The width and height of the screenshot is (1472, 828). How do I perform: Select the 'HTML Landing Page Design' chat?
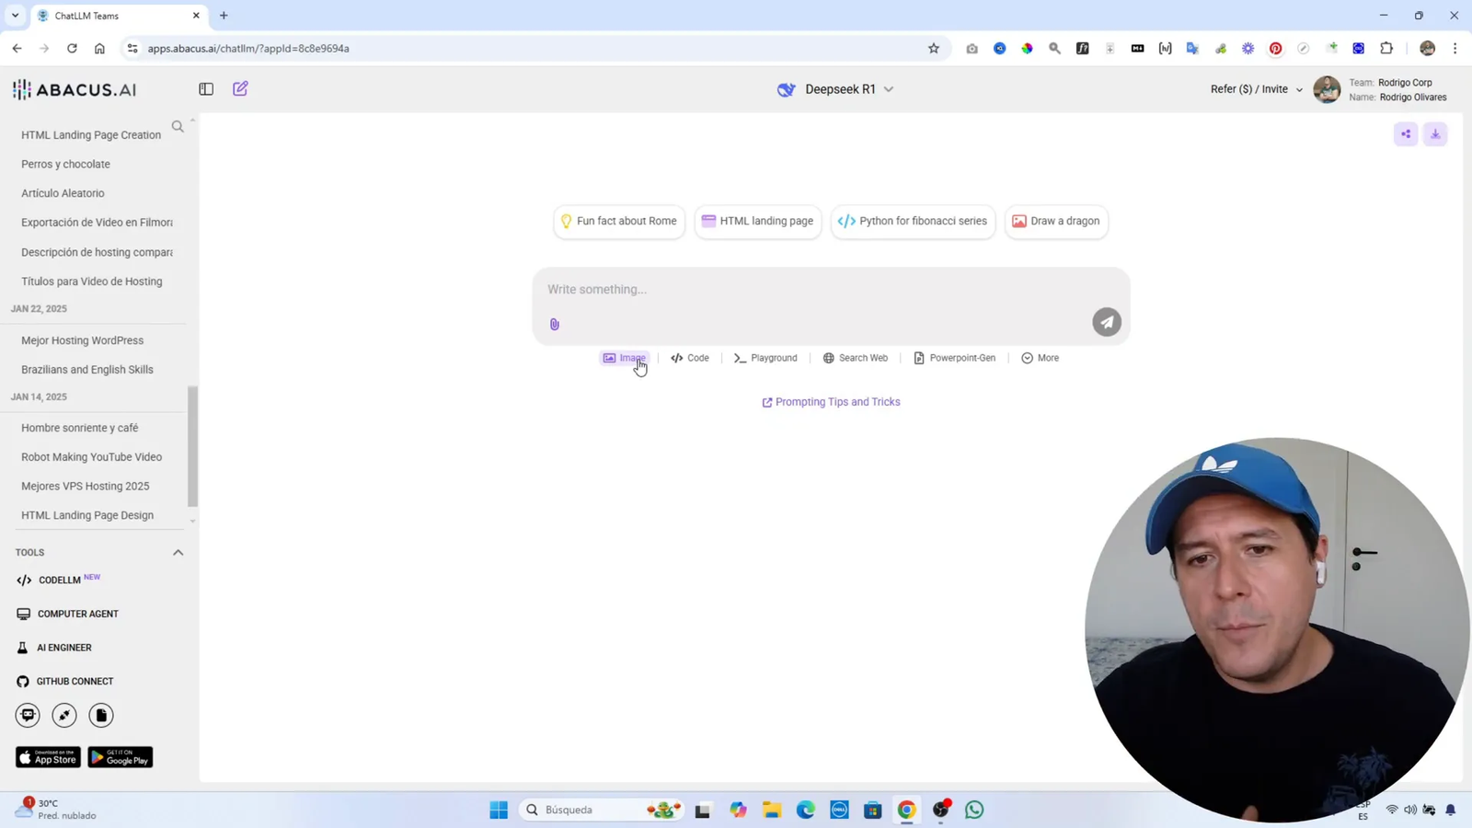click(x=86, y=515)
